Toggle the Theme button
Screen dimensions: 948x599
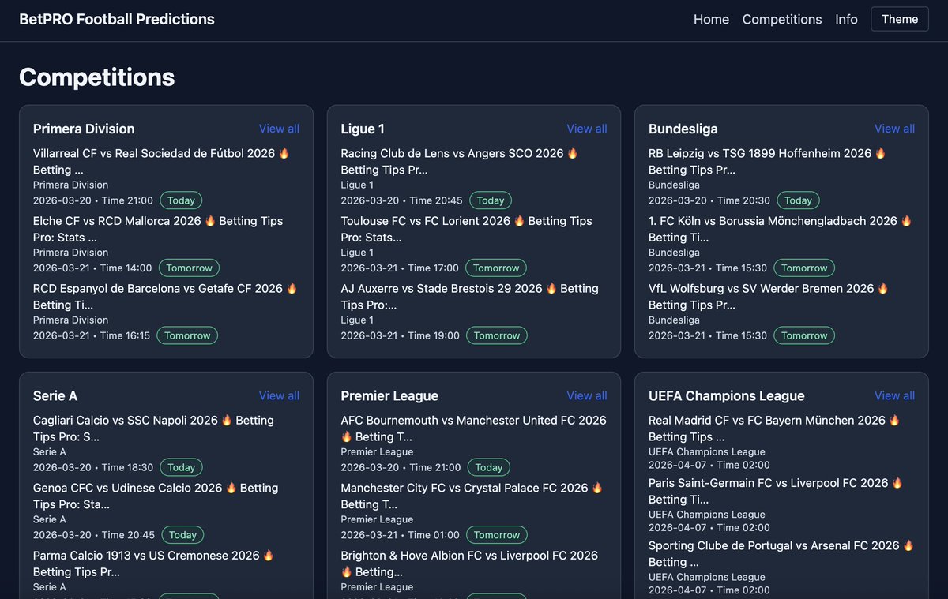(x=900, y=19)
